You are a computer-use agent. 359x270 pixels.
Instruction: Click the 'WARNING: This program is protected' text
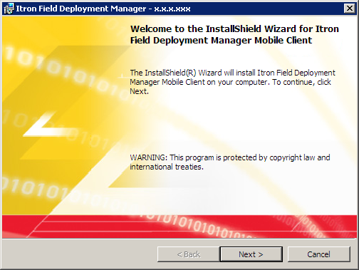pyautogui.click(x=230, y=162)
